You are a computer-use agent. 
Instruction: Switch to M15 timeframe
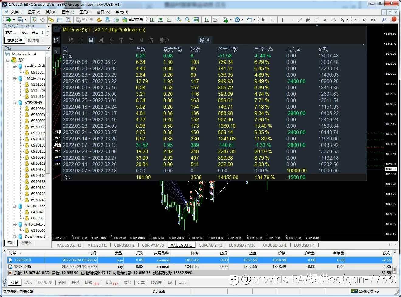point(374,20)
